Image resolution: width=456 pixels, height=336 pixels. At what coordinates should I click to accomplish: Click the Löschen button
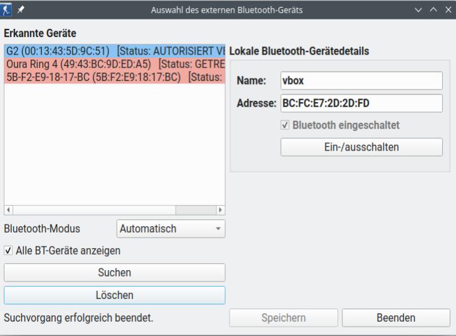(x=115, y=295)
